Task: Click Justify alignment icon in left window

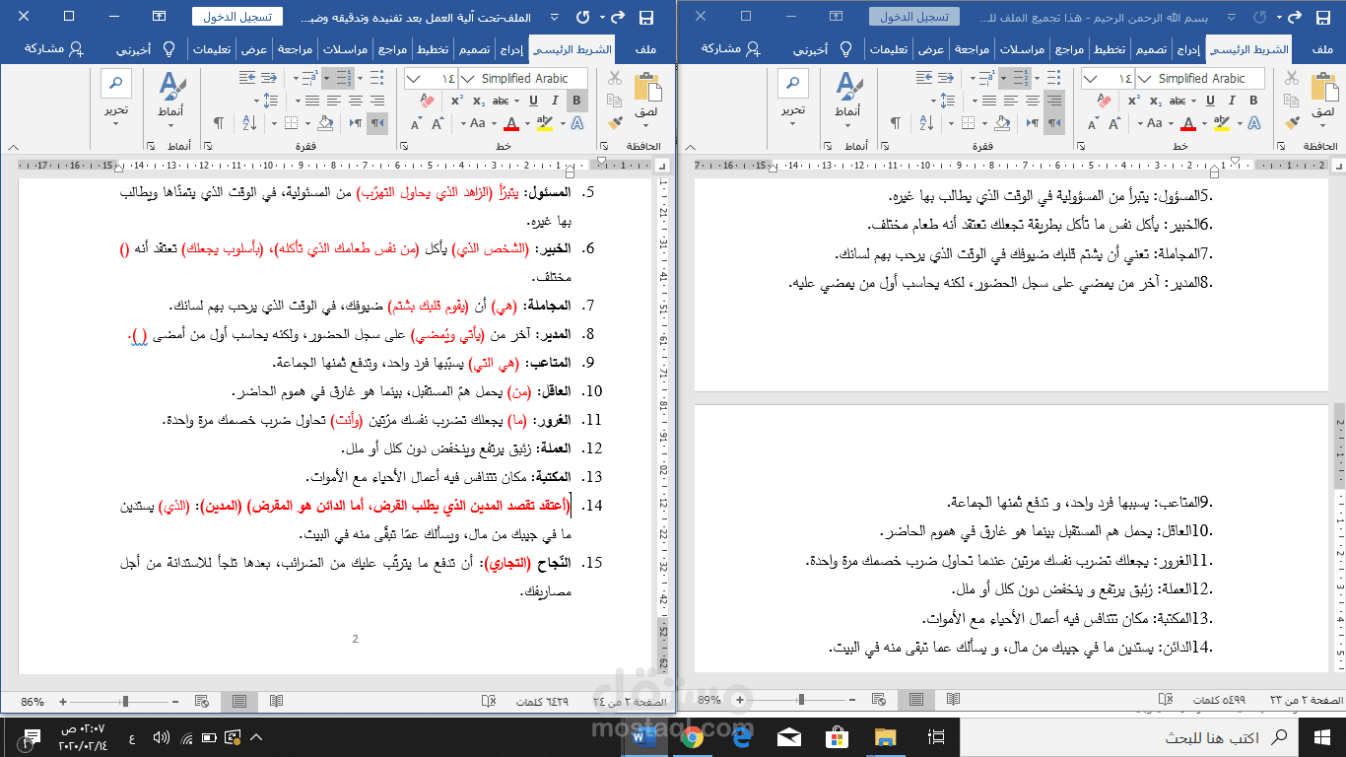Action: 312,101
